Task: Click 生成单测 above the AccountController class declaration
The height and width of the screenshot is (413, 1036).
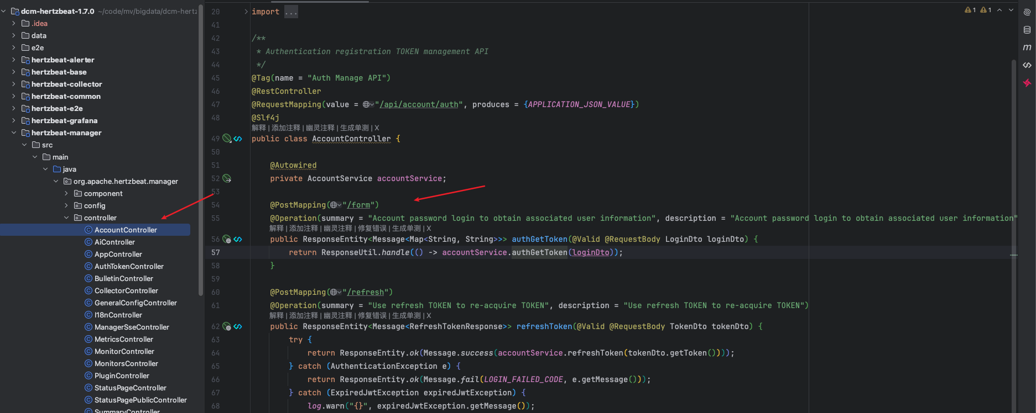Action: pos(354,128)
